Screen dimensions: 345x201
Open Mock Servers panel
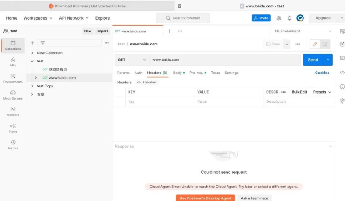(x=13, y=95)
